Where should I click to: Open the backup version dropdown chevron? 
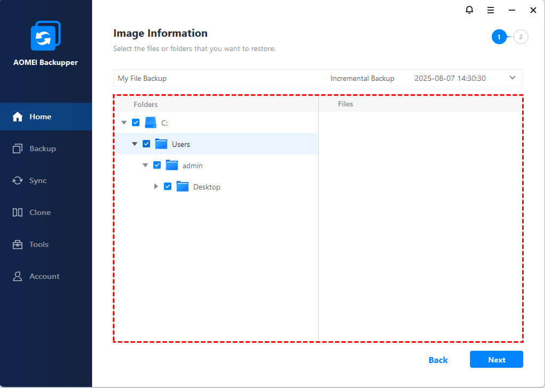pyautogui.click(x=513, y=78)
